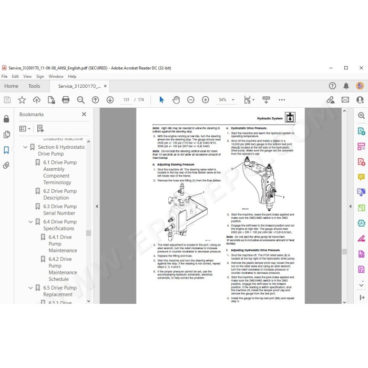Share a link to this file
The width and height of the screenshot is (368, 368).
331,100
